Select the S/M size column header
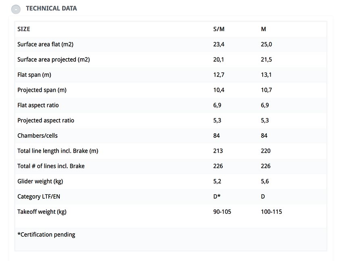This screenshot has width=343, height=261. (219, 29)
